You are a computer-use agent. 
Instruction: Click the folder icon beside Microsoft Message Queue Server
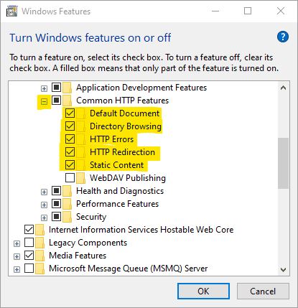(x=39, y=269)
